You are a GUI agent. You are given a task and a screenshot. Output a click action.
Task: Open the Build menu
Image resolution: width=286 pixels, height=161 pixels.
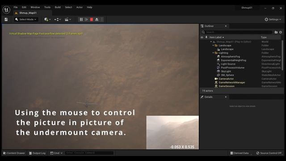(x=58, y=7)
